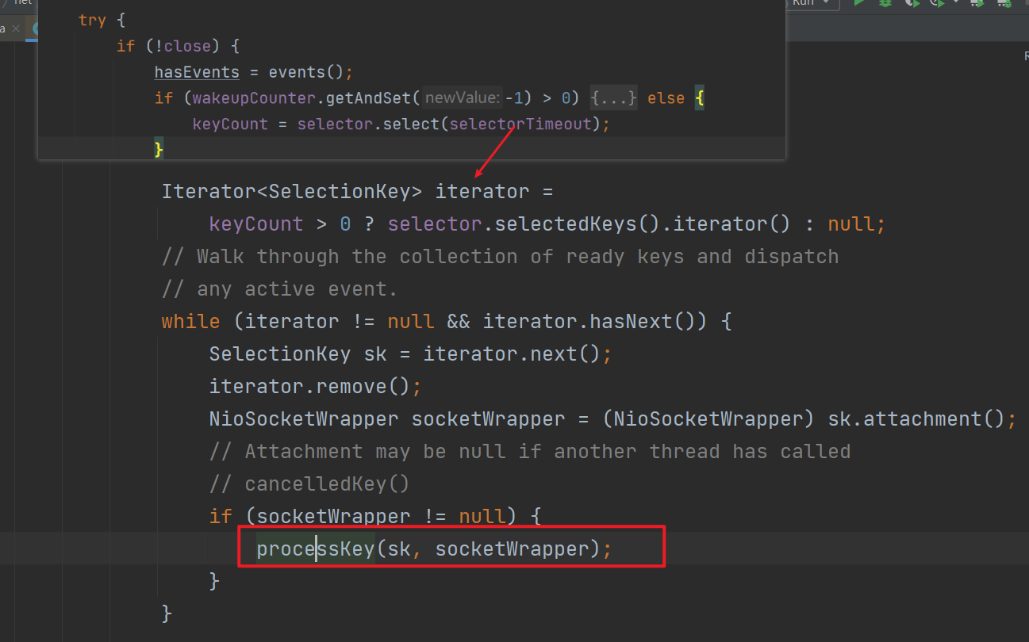Click NioSocketWrapper type before socketWrapper variable
This screenshot has width=1029, height=642.
(304, 419)
